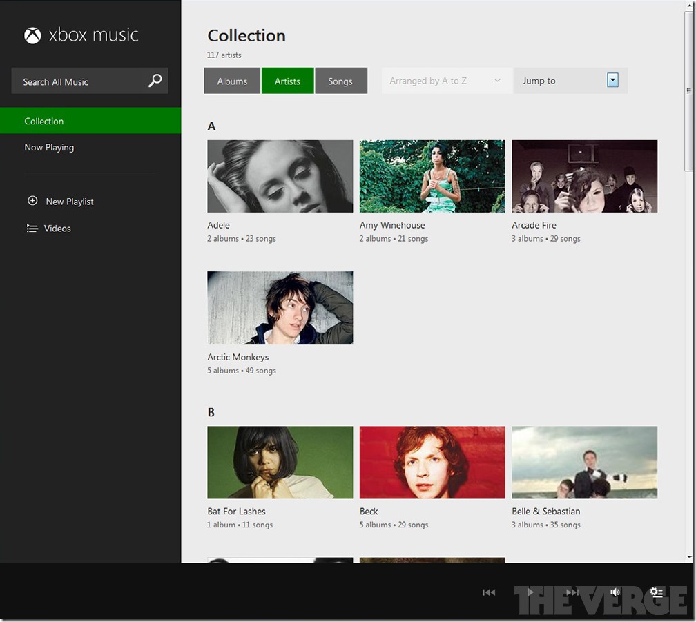Switch to the Songs tab
This screenshot has width=696, height=622.
coord(341,81)
